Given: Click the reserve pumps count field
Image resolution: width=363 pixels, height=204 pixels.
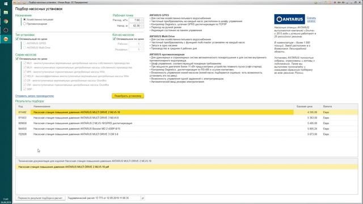Looking at the screenshot, I should 134,49.
